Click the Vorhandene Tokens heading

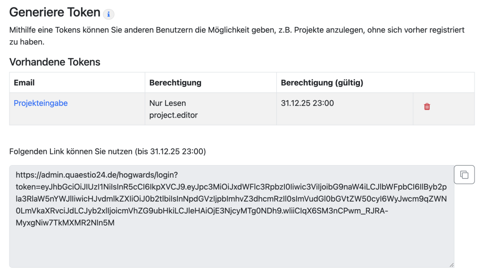[55, 62]
